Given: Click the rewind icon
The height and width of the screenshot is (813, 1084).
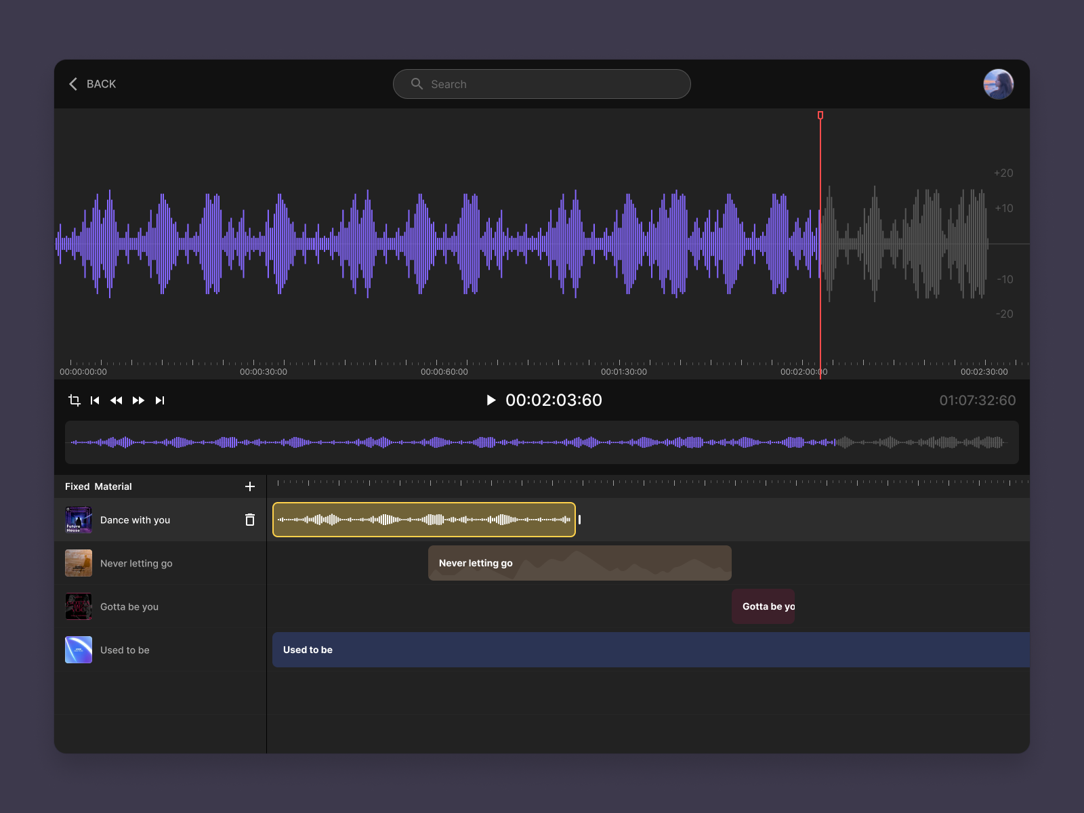Looking at the screenshot, I should (117, 400).
